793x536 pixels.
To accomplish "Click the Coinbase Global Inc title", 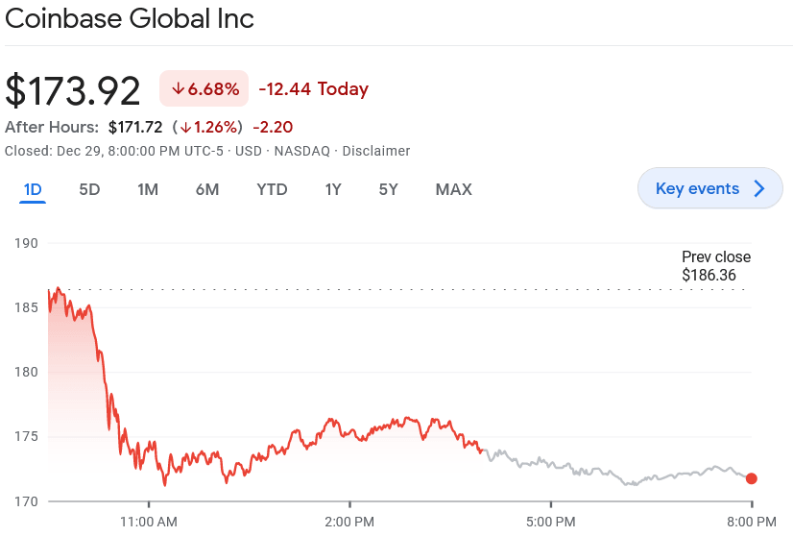I will tap(130, 19).
